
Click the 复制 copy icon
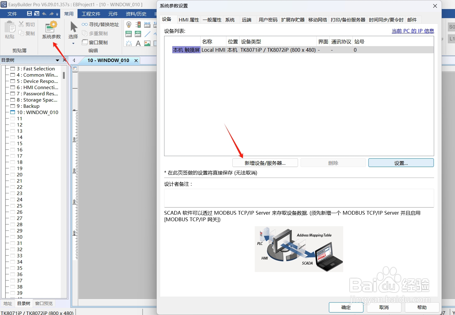pos(21,33)
